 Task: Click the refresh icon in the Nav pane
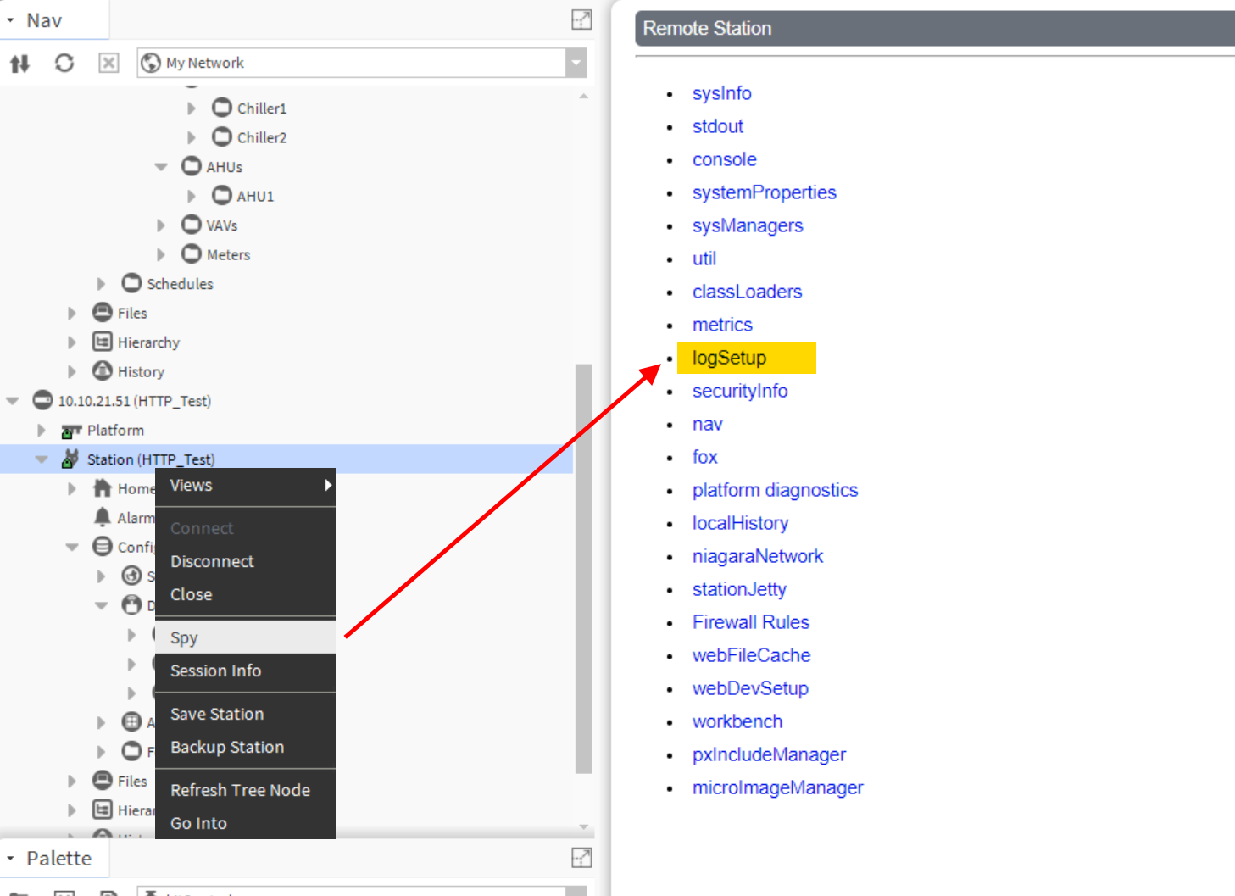pyautogui.click(x=64, y=63)
